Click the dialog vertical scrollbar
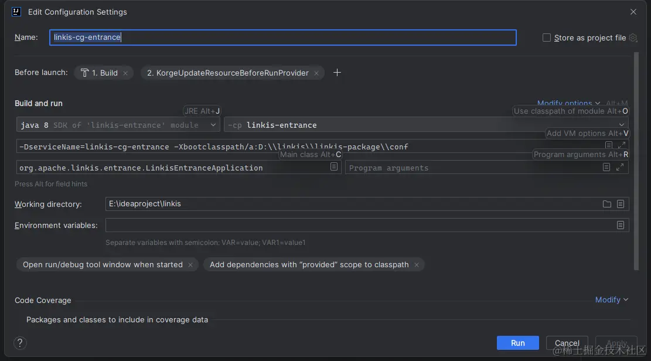Viewport: 651px width, 361px height. (636, 161)
